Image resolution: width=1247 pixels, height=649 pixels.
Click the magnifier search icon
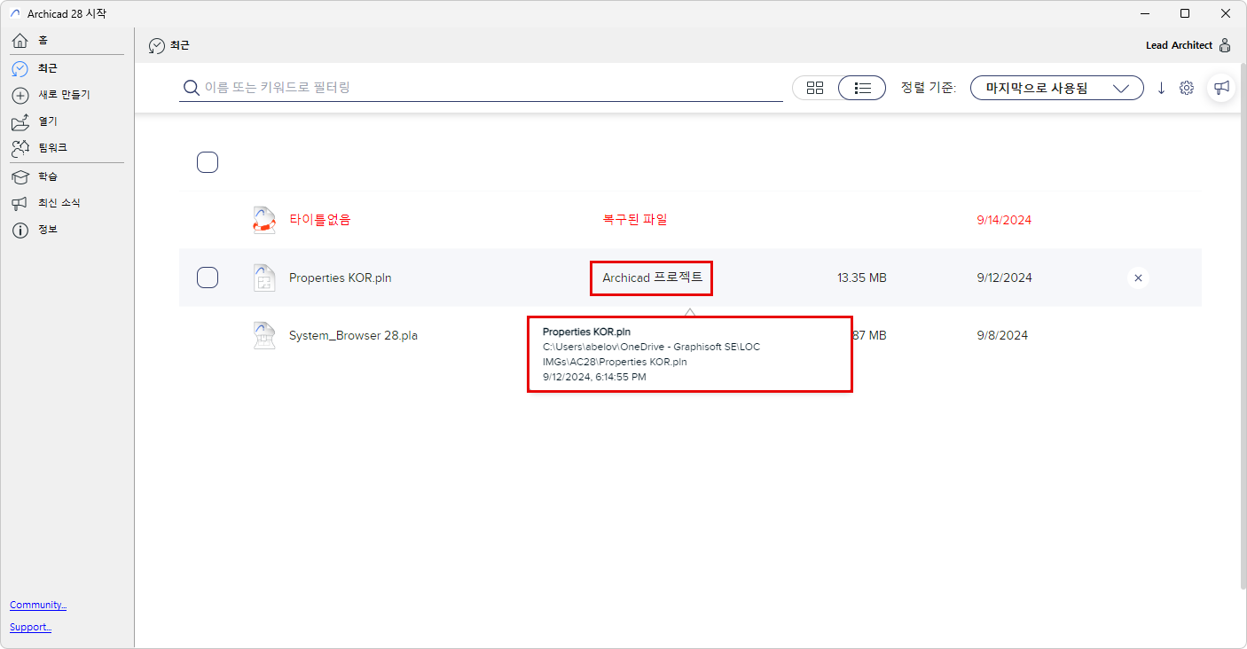(191, 88)
